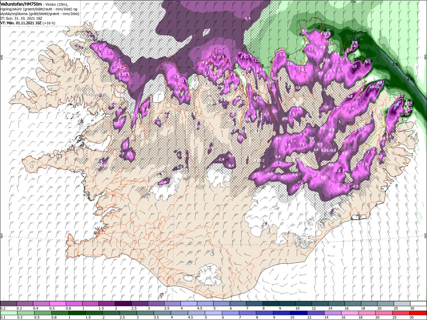Click the '0.4' label in the top legend row
The height and width of the screenshot is (320, 427).
click(x=36, y=308)
